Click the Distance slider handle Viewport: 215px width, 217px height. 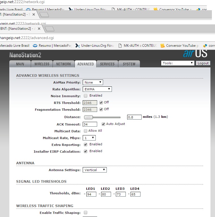88,117
